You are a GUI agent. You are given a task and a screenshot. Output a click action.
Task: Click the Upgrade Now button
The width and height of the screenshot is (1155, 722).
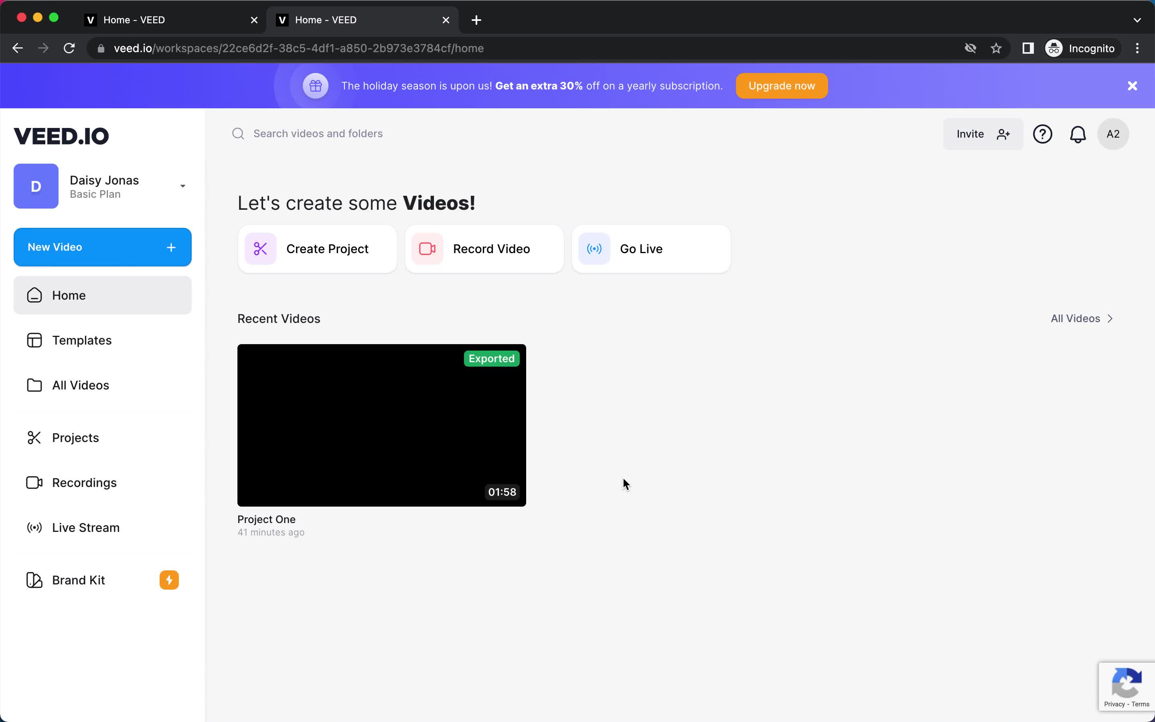[x=782, y=86]
